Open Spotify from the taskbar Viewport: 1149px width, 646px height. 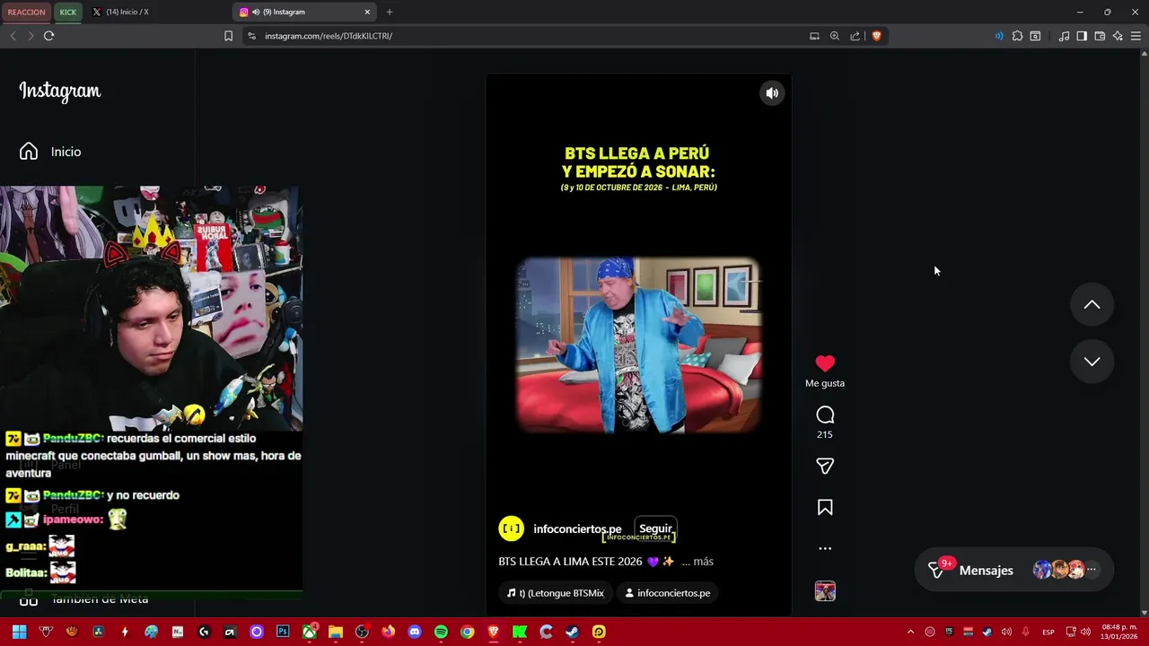[x=441, y=632]
